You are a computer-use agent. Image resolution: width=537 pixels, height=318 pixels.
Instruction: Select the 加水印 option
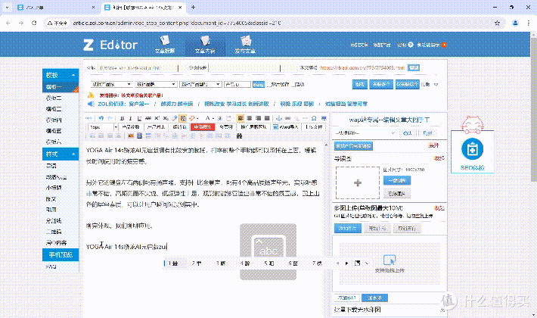(375, 298)
